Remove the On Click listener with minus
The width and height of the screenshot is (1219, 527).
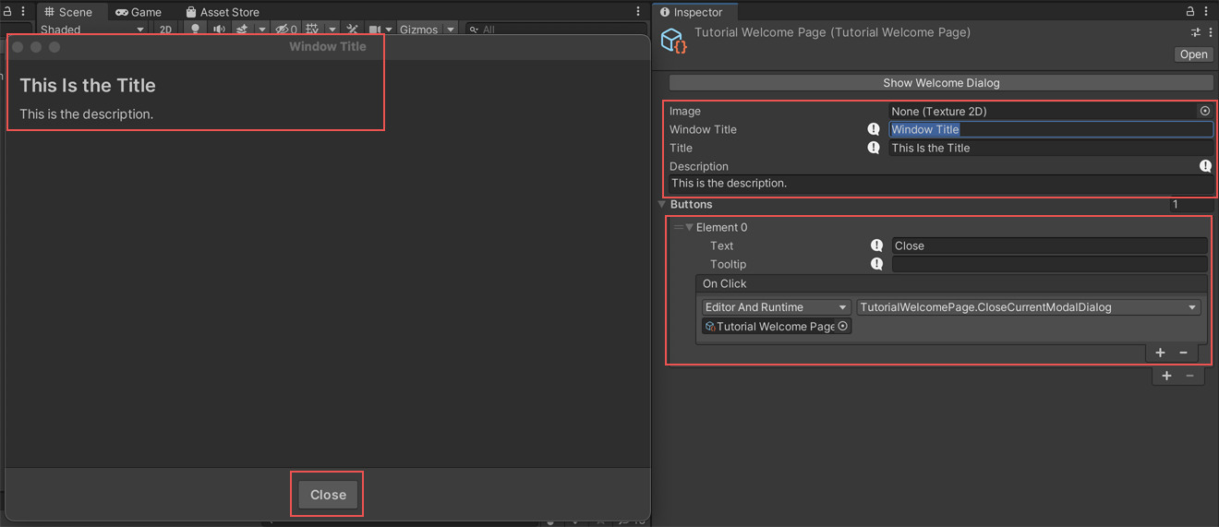[x=1183, y=353]
